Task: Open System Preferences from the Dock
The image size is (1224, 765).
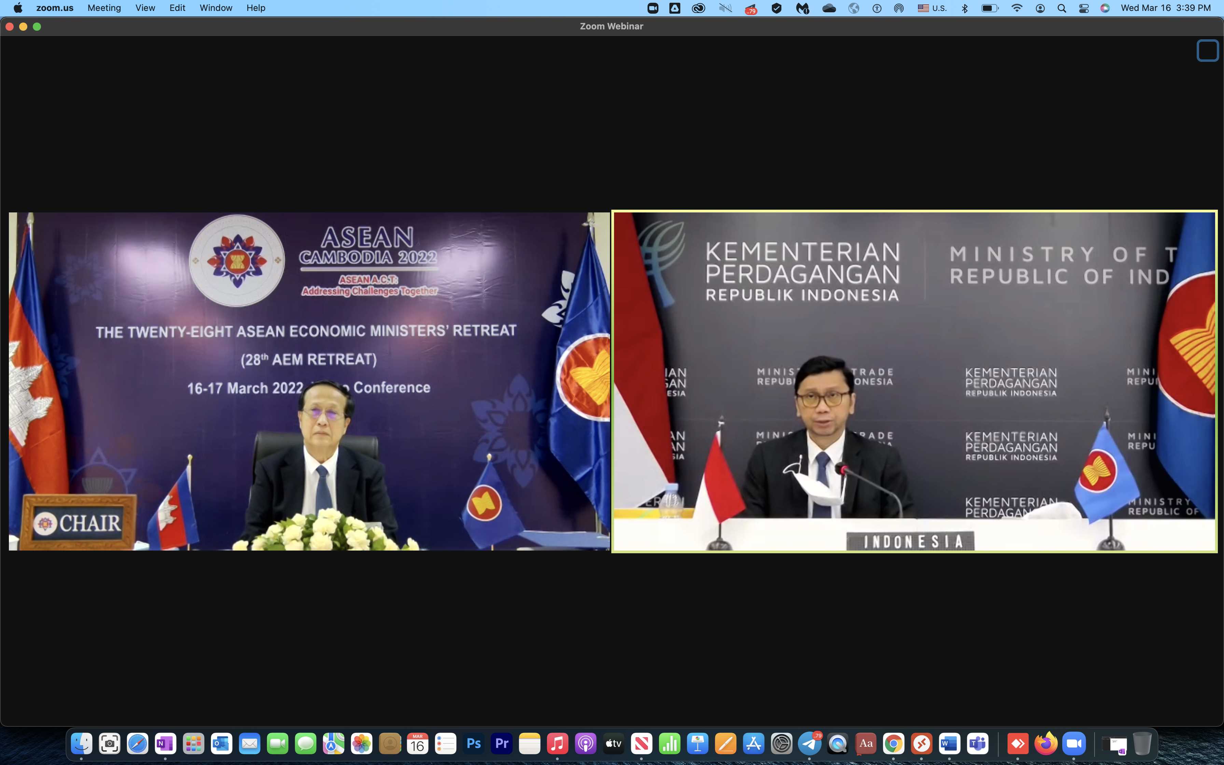Action: pyautogui.click(x=781, y=743)
